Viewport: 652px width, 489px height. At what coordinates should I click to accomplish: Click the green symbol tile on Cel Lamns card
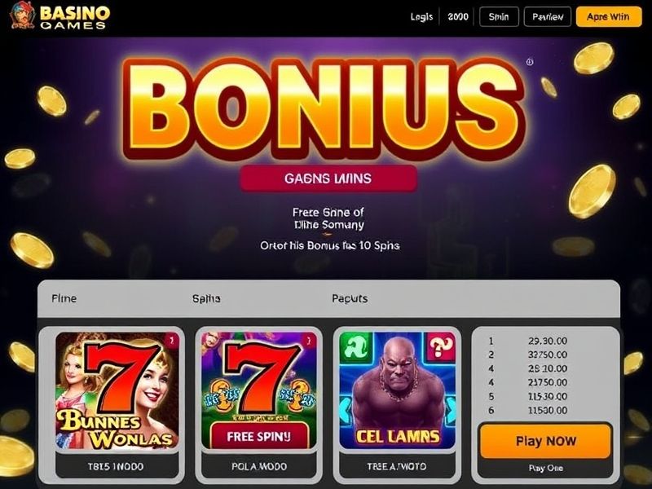[x=355, y=348]
